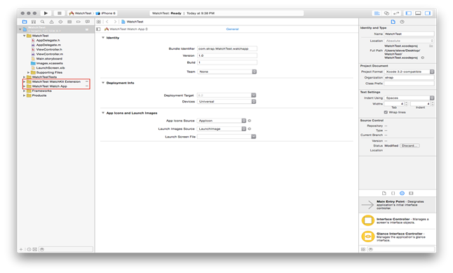
Task: Open the Issue navigator warning icon
Action: pos(51,22)
